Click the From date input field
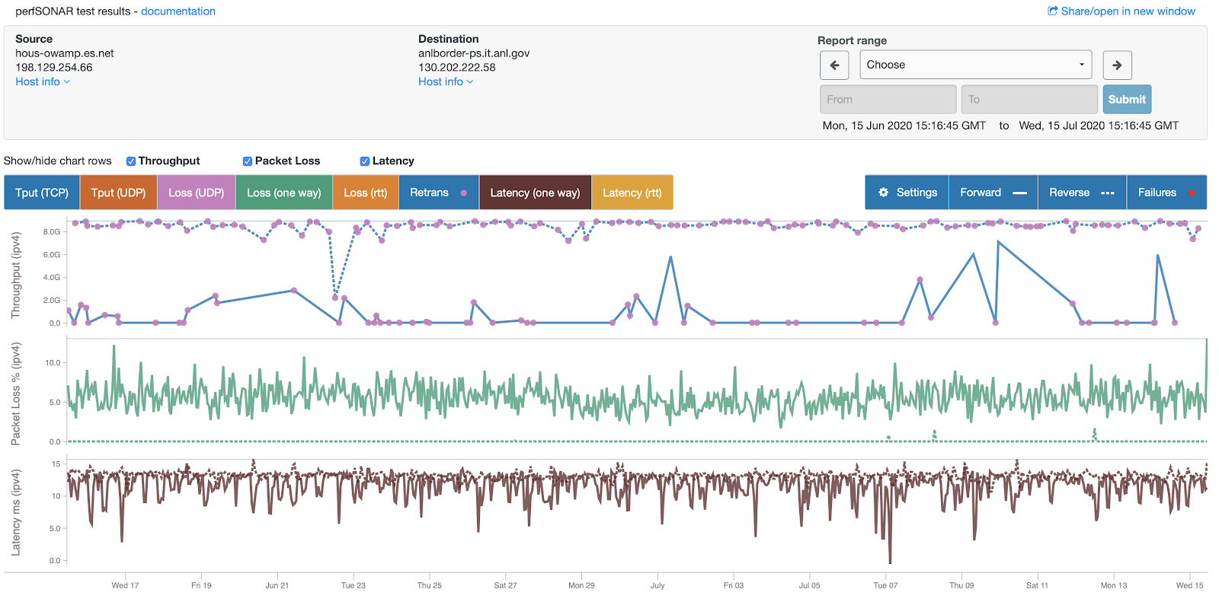Viewport: 1219px width, 602px height. pyautogui.click(x=888, y=100)
